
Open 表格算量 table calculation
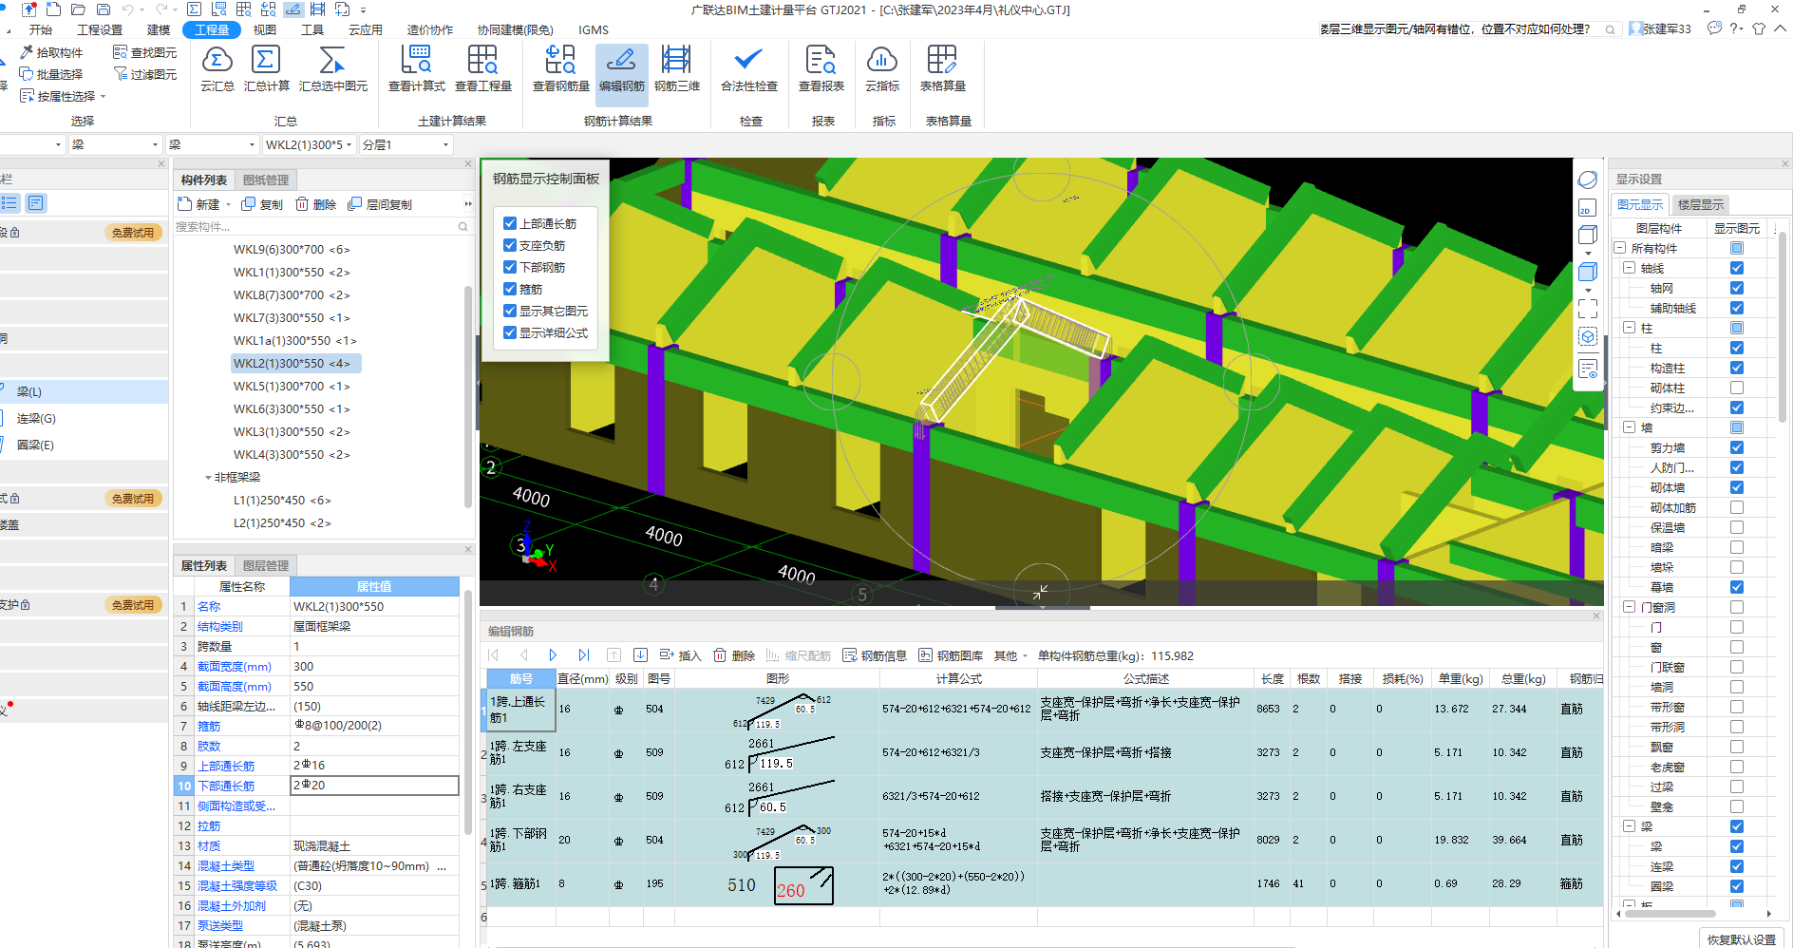click(x=942, y=68)
